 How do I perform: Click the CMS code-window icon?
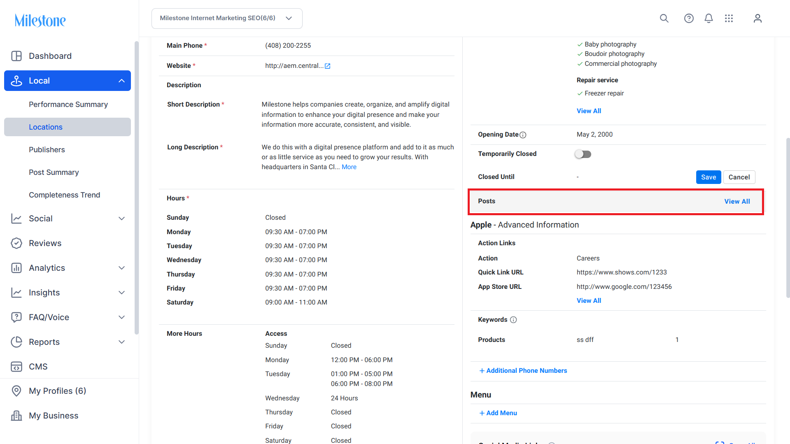click(x=16, y=367)
